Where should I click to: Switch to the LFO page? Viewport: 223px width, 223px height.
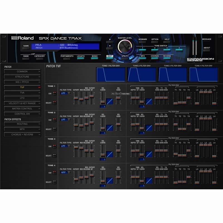click(22, 98)
